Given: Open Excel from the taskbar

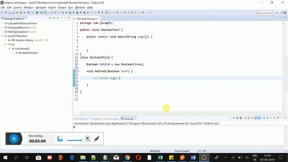Looking at the screenshot, I should coord(160,157).
